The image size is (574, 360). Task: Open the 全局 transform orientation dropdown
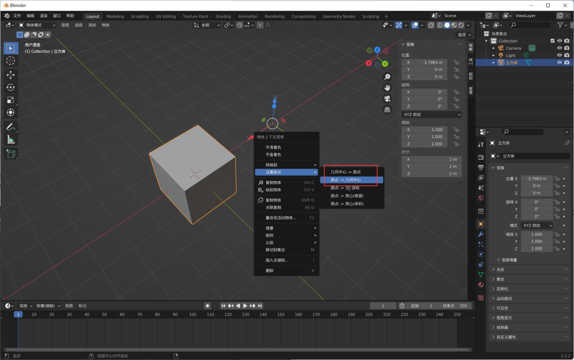coord(207,25)
